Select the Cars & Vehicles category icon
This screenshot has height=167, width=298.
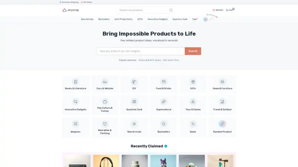105,82
